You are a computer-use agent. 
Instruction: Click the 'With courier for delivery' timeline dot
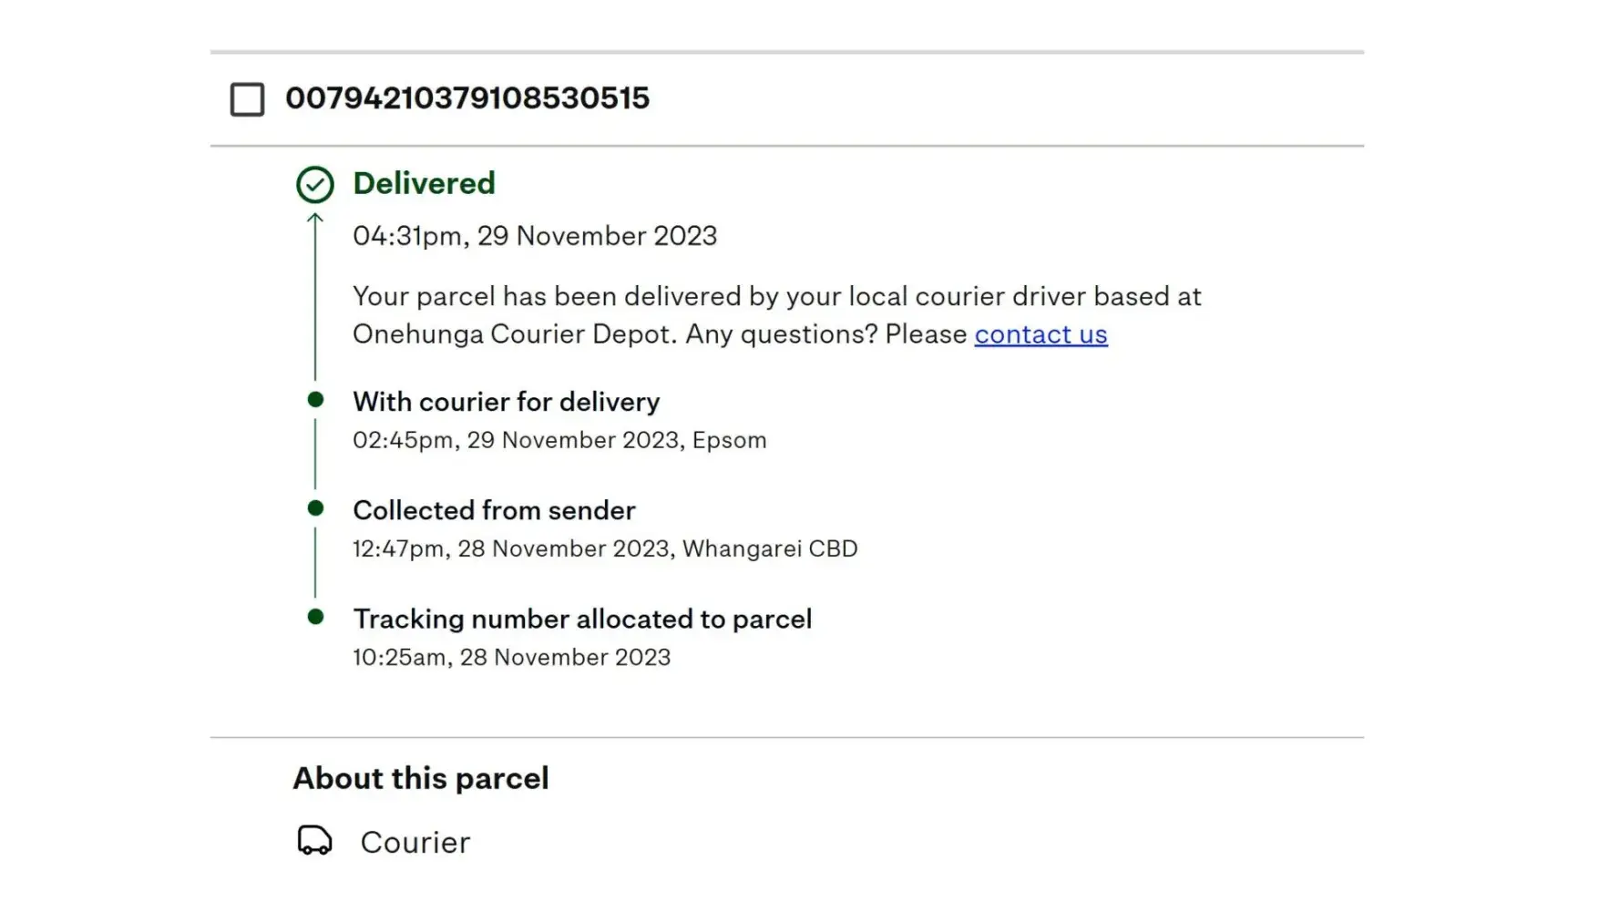point(315,400)
